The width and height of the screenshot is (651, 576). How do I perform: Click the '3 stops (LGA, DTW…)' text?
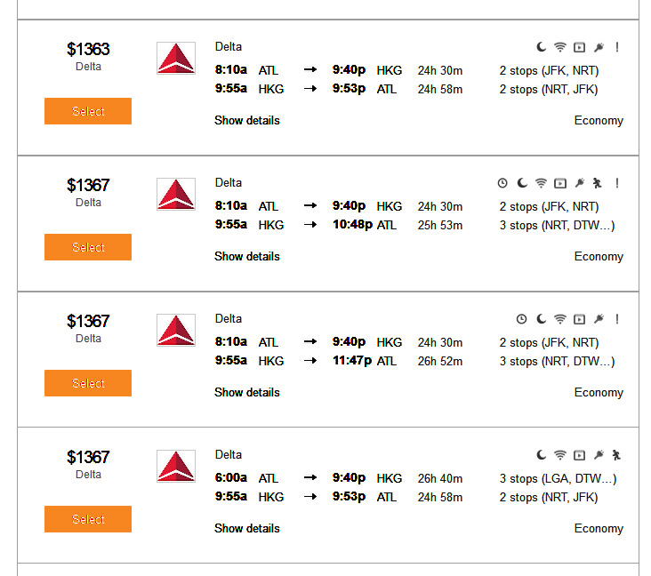[x=558, y=478]
